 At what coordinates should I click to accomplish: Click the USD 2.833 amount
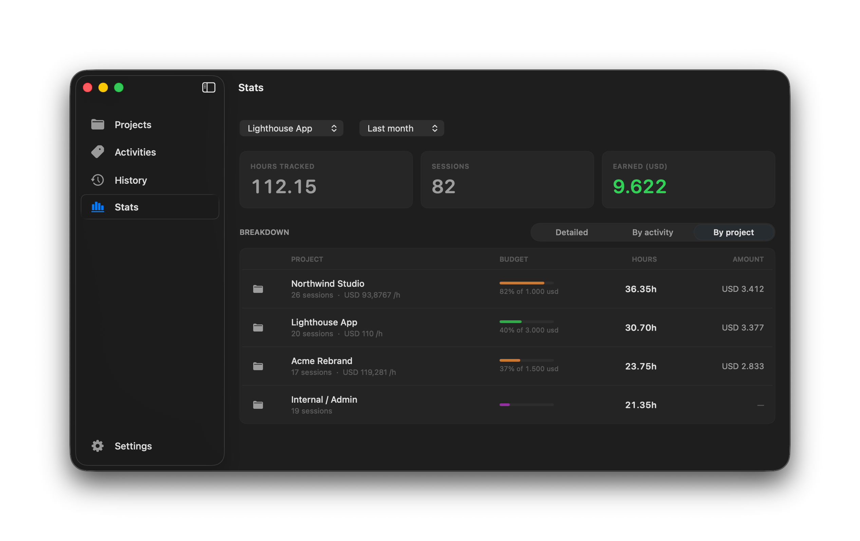click(743, 366)
